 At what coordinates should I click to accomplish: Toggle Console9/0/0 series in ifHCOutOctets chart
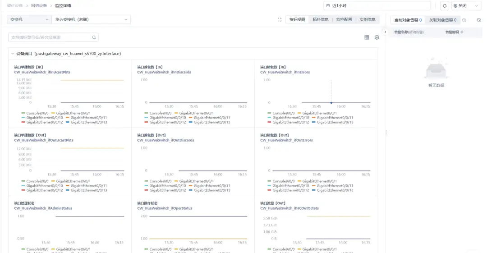[281, 249]
